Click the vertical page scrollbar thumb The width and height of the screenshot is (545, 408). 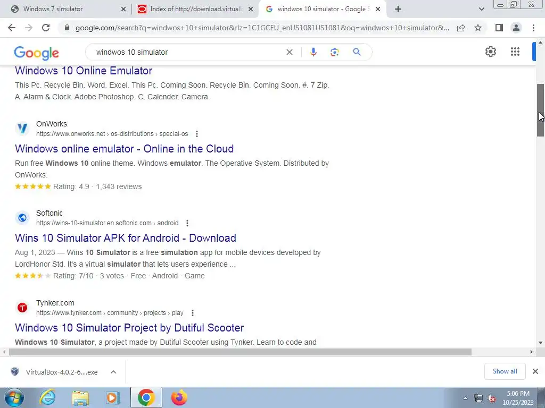point(540,110)
